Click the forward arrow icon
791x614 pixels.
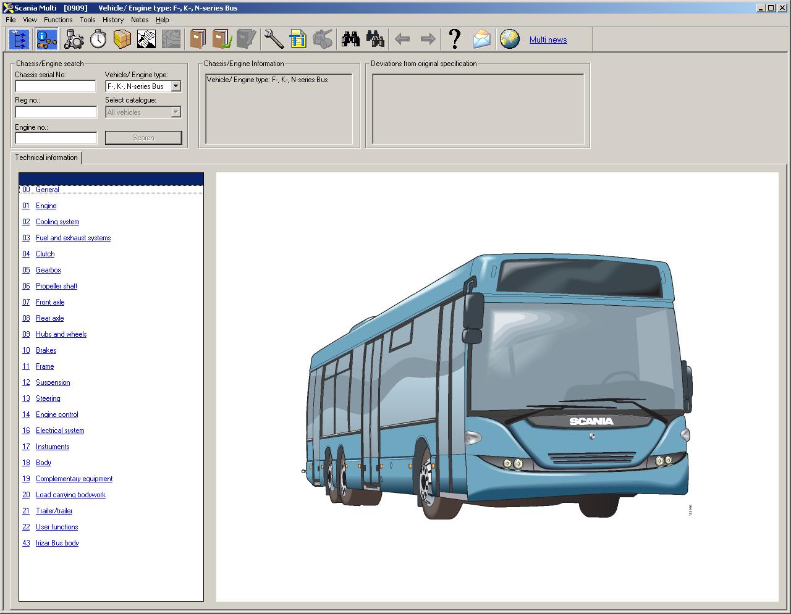point(428,40)
